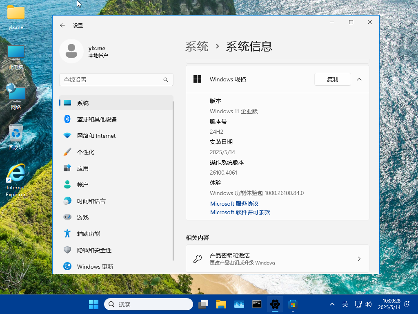Open the notification bell in tray
Viewport: 418px width, 314px height.
pyautogui.click(x=407, y=304)
